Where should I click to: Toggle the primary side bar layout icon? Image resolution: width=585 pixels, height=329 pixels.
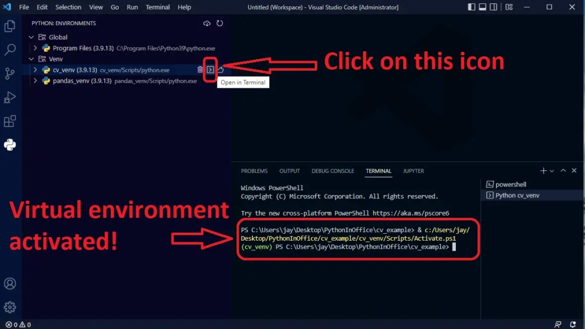pyautogui.click(x=471, y=7)
